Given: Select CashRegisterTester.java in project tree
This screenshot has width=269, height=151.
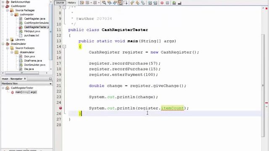Looking at the screenshot, I should 37,27.
